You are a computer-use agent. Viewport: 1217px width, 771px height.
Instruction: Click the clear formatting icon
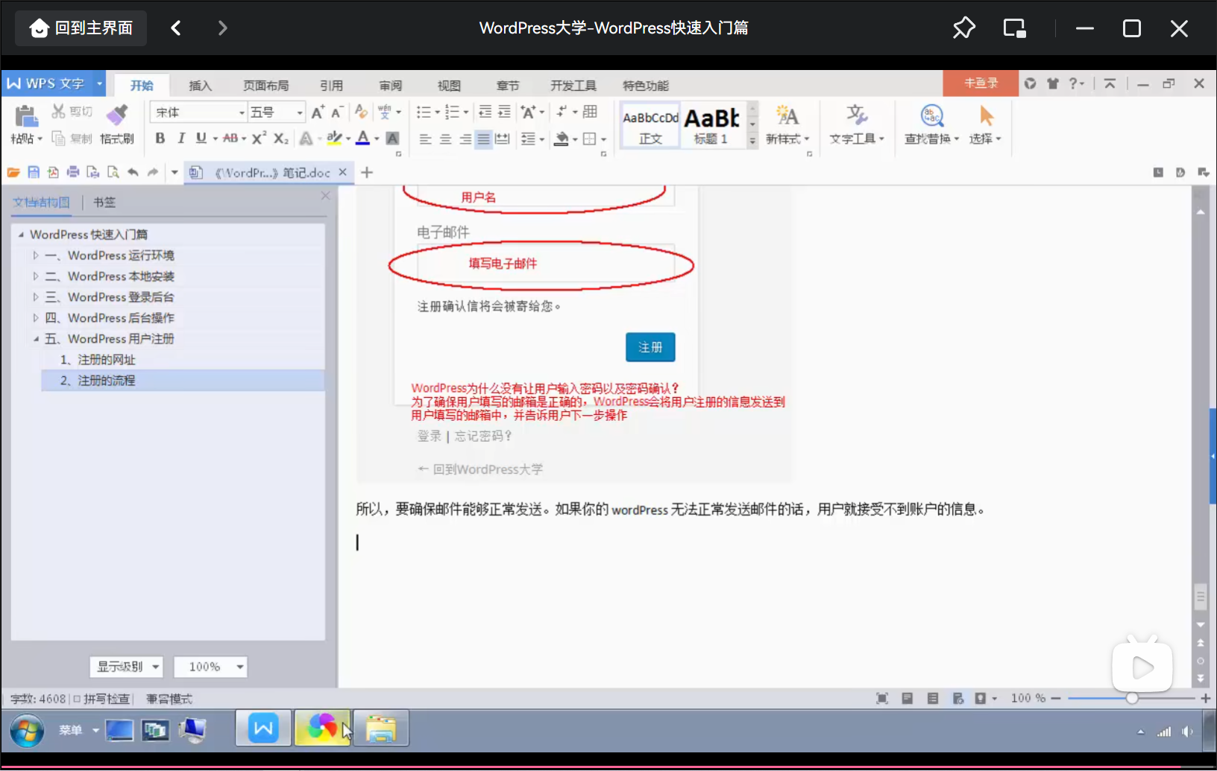(362, 112)
